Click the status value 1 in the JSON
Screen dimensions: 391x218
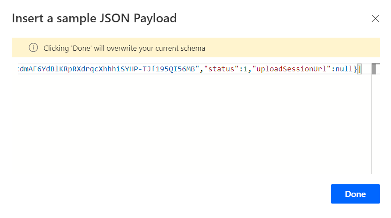(x=245, y=69)
